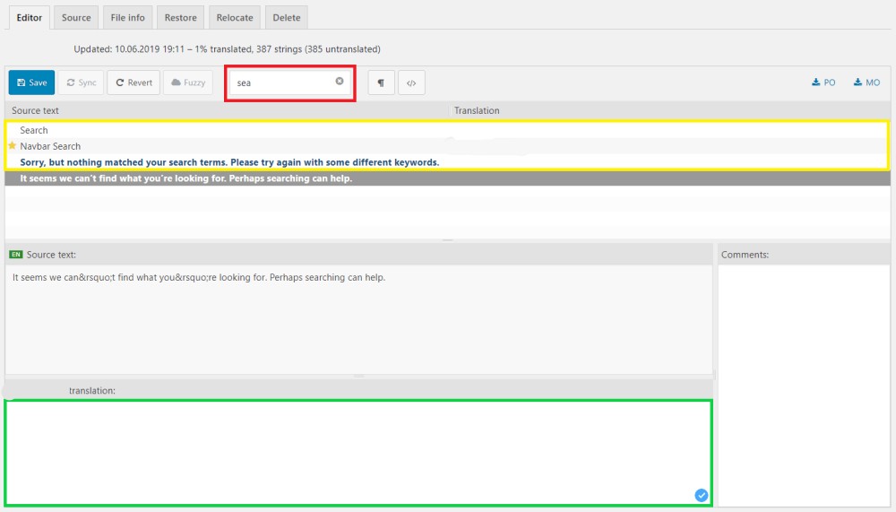Clear the search filter with the x icon

340,82
